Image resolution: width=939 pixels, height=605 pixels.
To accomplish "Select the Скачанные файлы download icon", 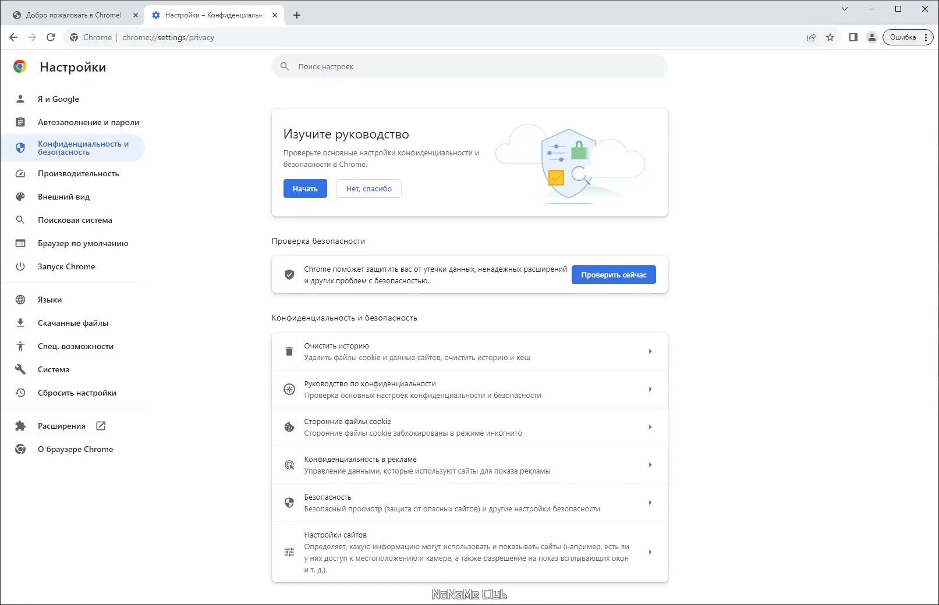I will coord(21,323).
